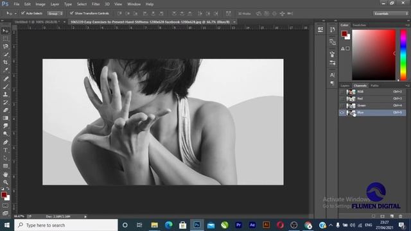Open the Brush Presets panel icon

tap(333, 63)
